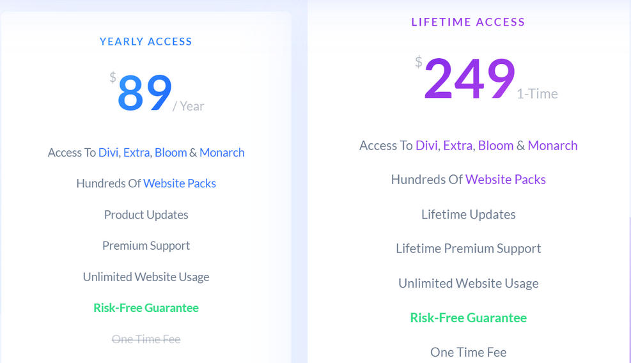The image size is (631, 363).
Task: Click Risk-Free Guarantee in Yearly plan
Action: pos(146,308)
